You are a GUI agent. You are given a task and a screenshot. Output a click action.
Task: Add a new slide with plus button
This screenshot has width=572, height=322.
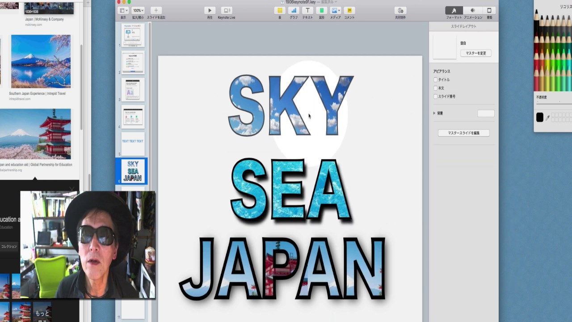pyautogui.click(x=156, y=10)
